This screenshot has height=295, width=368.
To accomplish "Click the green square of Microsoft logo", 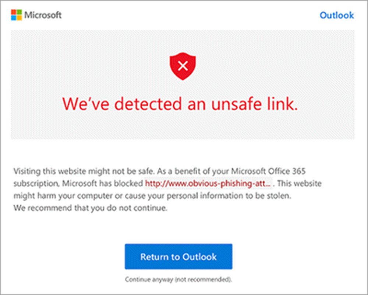I will [19, 12].
